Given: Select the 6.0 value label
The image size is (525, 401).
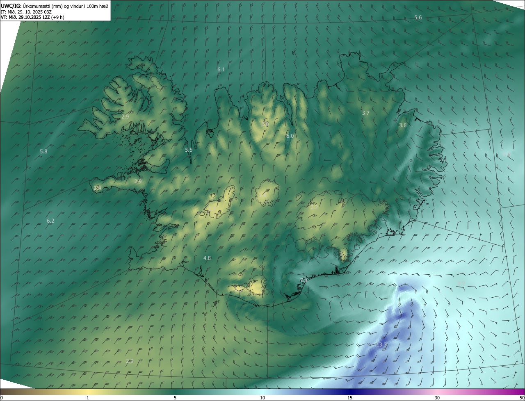Looking at the screenshot, I should tap(290, 136).
